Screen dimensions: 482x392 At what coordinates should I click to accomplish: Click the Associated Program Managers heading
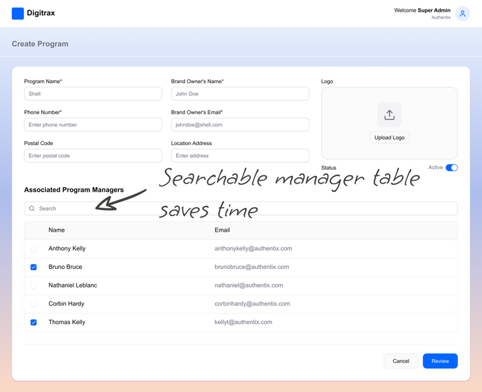pyautogui.click(x=74, y=190)
